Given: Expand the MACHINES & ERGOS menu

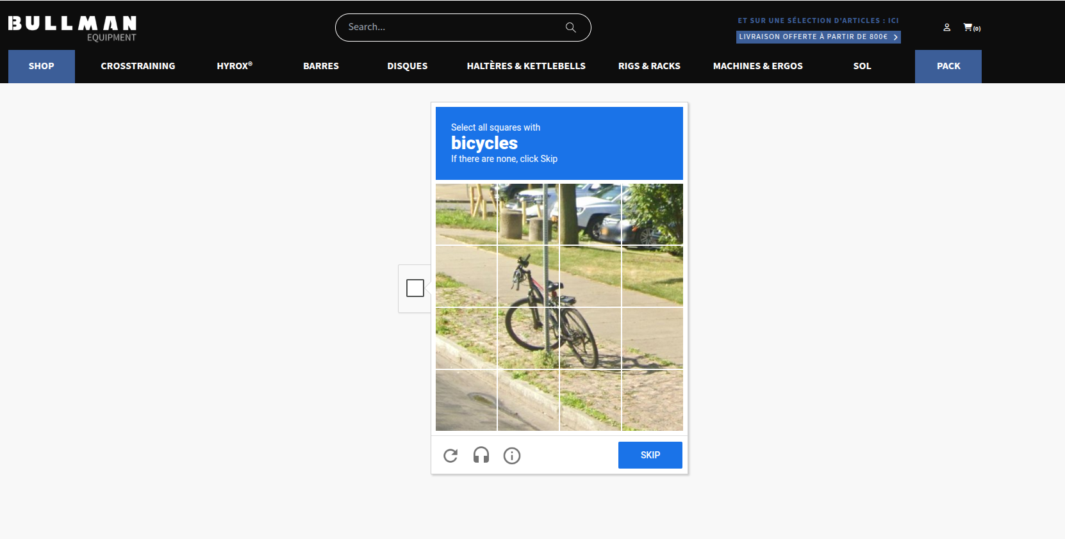Looking at the screenshot, I should 758,66.
